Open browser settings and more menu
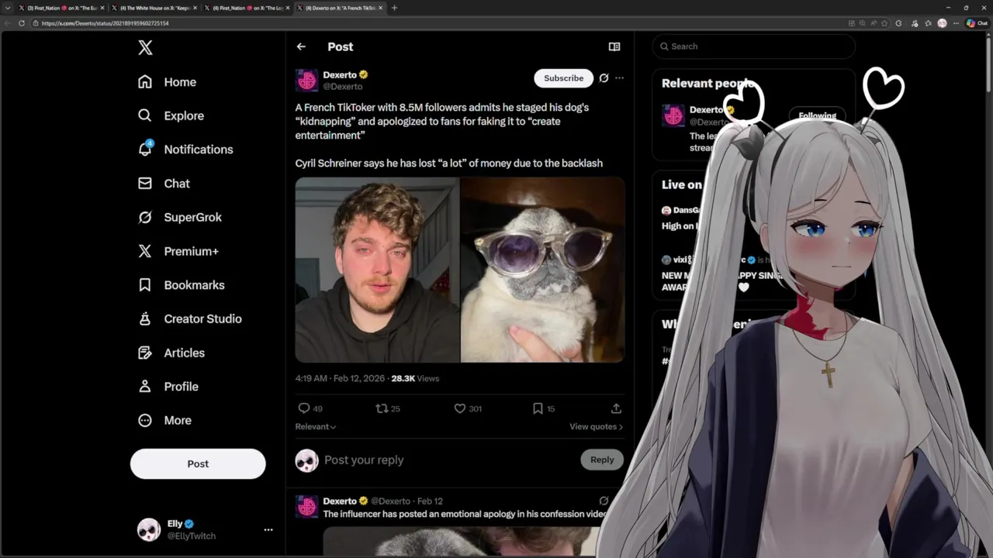Viewport: 993px width, 558px height. [956, 23]
